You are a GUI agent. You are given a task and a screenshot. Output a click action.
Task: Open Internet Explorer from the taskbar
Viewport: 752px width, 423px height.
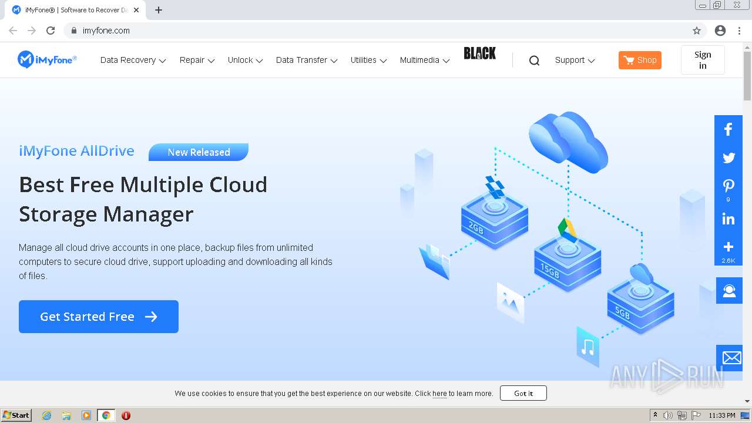click(47, 415)
